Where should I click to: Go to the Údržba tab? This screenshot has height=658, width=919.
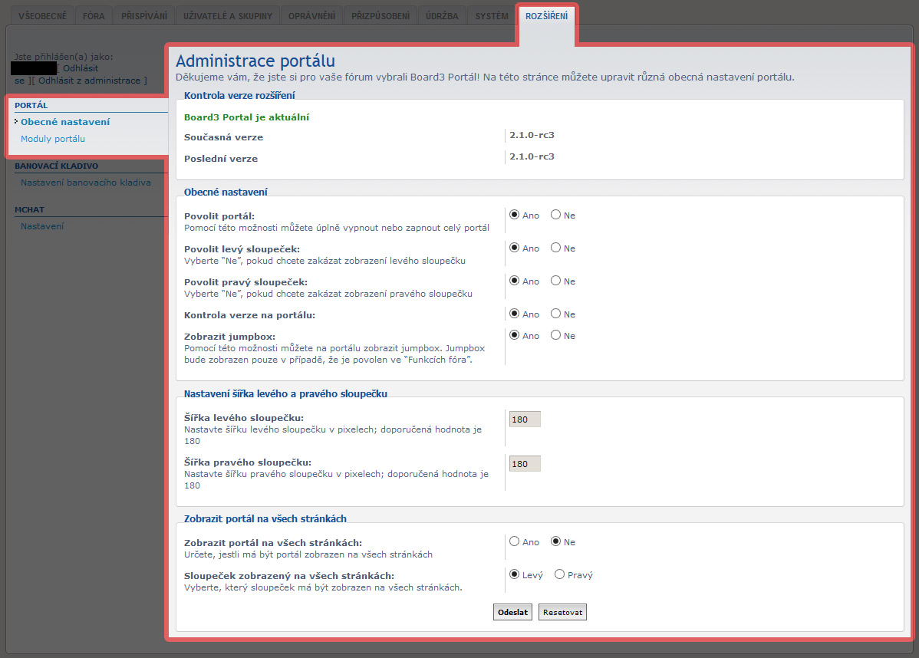pyautogui.click(x=442, y=16)
